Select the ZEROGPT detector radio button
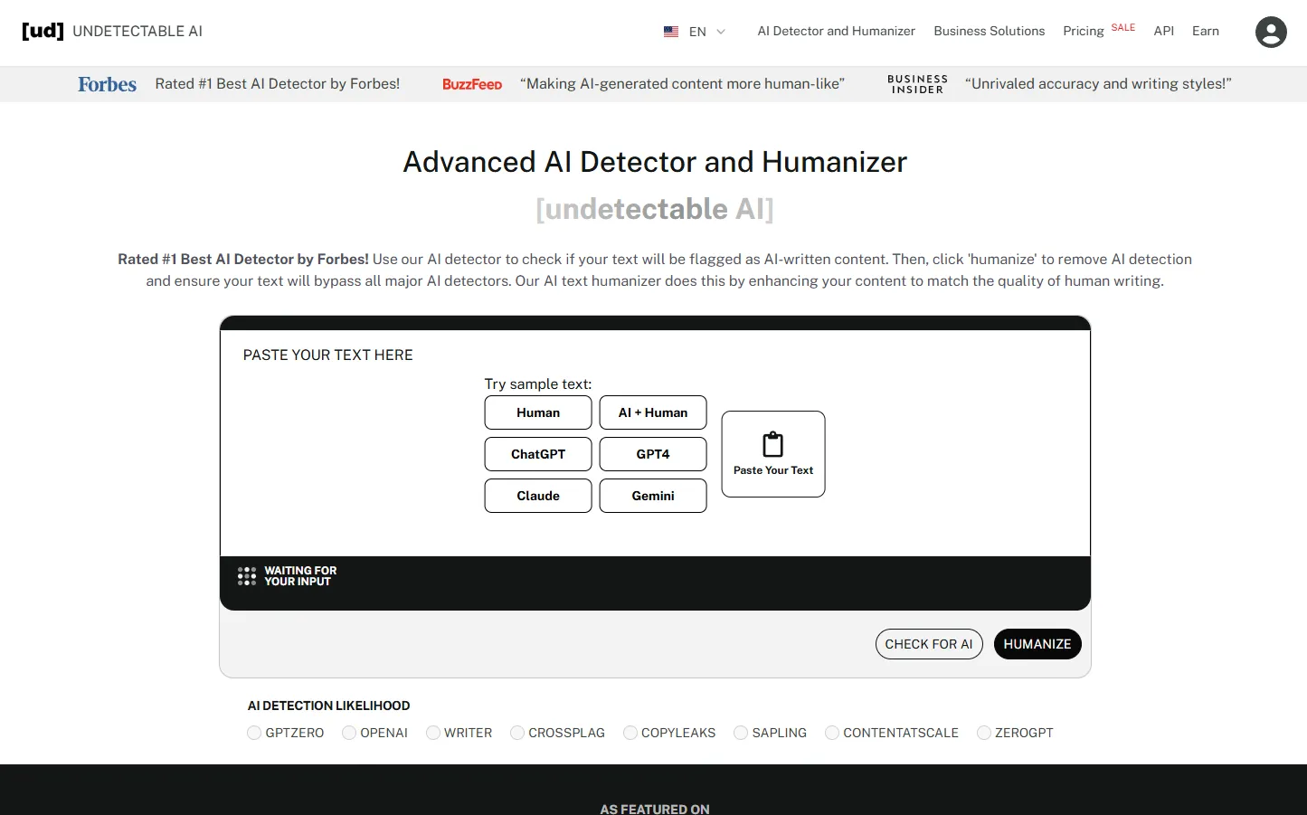 [983, 732]
